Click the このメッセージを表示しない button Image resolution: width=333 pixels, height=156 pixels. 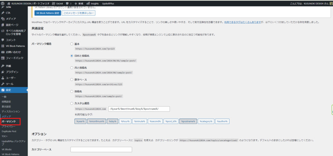[x=78, y=13]
